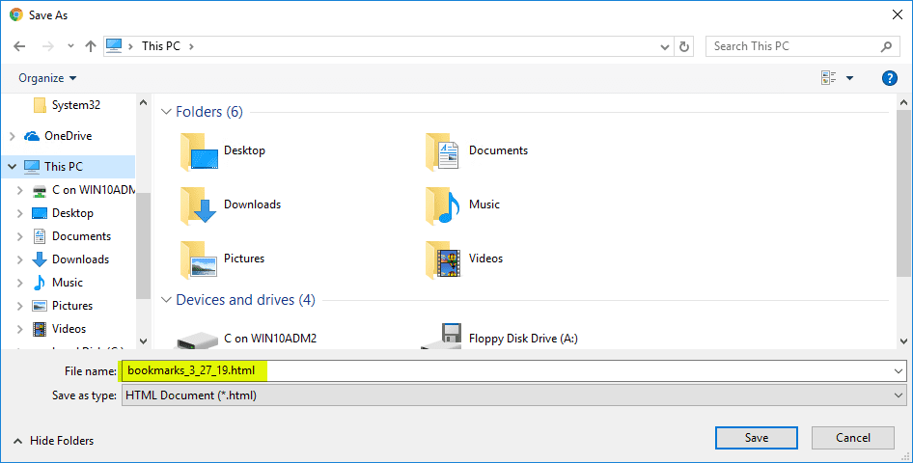Select Documents in the navigation tree

pos(71,236)
